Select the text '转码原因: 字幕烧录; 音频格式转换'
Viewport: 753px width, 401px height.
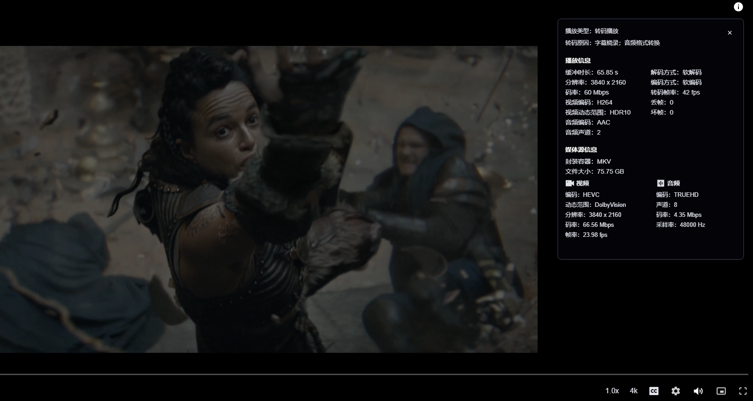(613, 43)
